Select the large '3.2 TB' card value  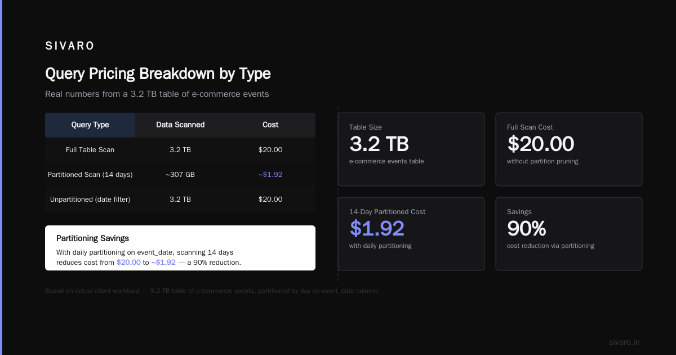click(x=379, y=144)
